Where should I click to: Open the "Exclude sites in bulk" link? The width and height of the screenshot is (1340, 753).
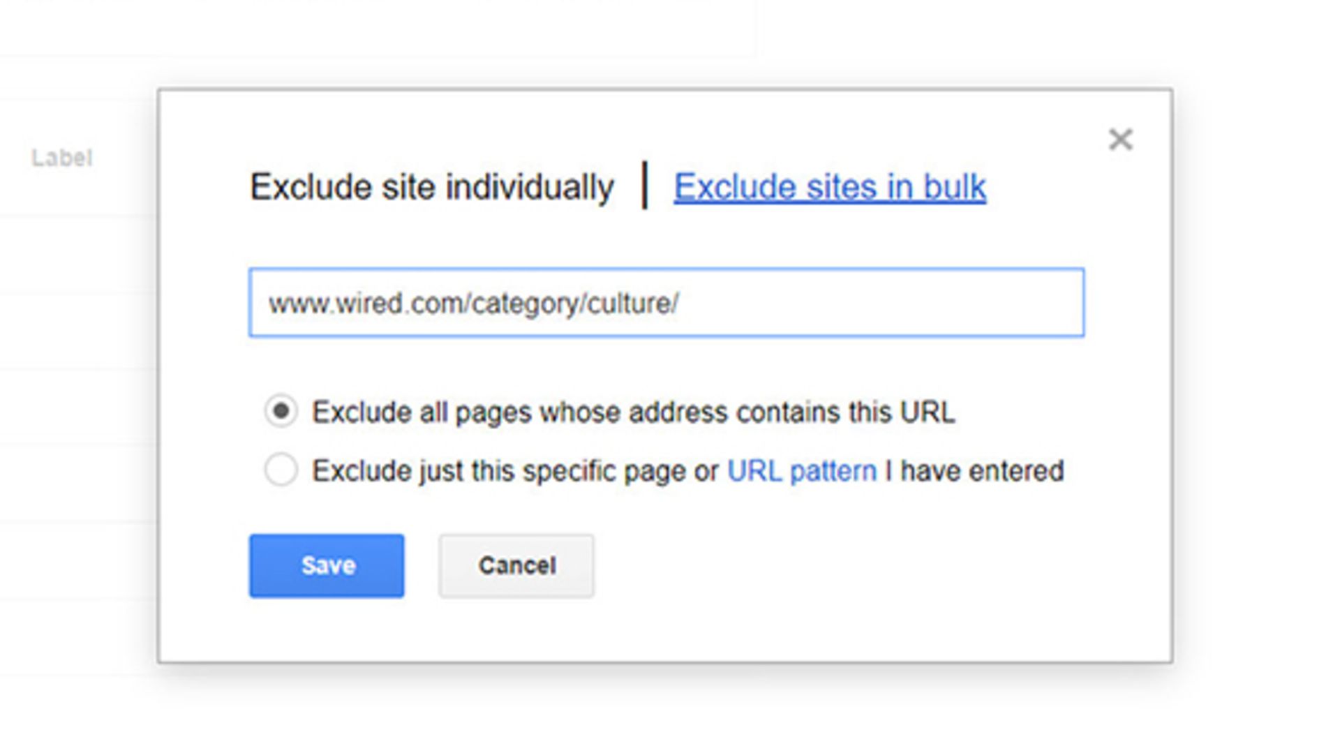[x=829, y=187]
